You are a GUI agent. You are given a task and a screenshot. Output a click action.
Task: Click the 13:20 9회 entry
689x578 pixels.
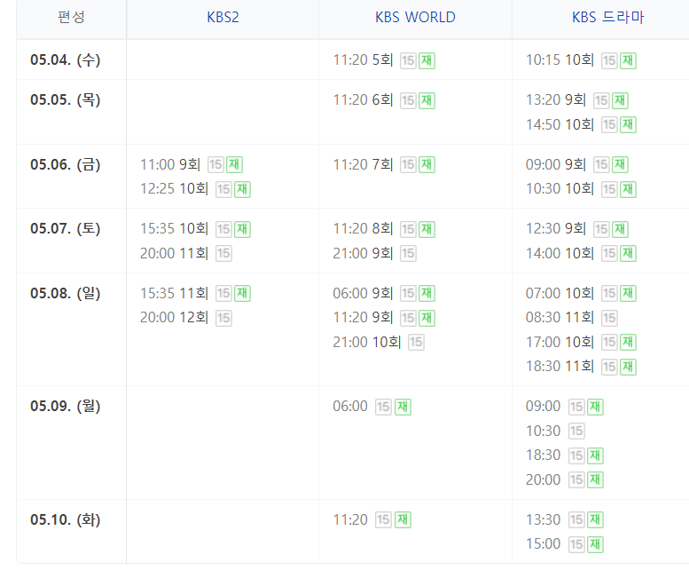tap(556, 99)
